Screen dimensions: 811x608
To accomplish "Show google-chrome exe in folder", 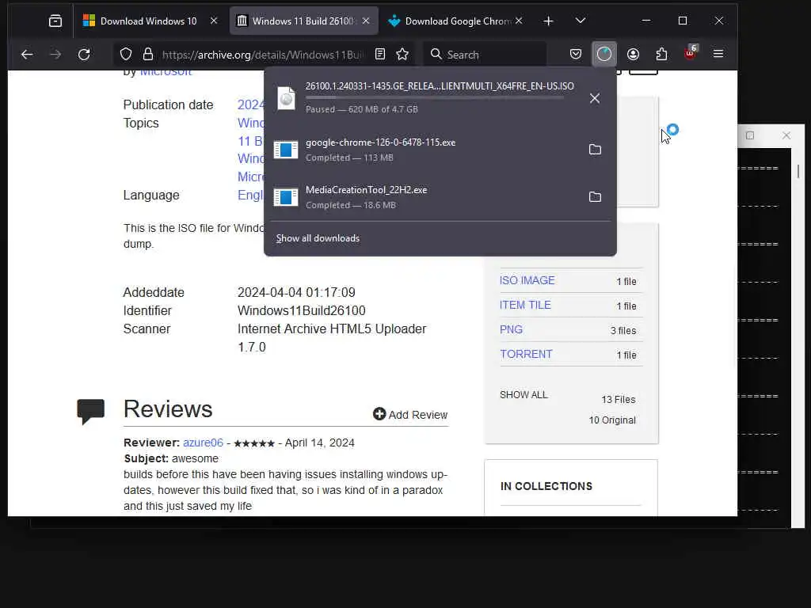I will pyautogui.click(x=596, y=150).
